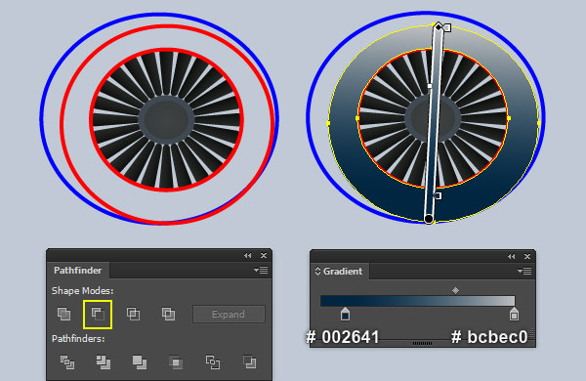Select the Pathfinder tab
Image resolution: width=586 pixels, height=381 pixels.
point(78,271)
